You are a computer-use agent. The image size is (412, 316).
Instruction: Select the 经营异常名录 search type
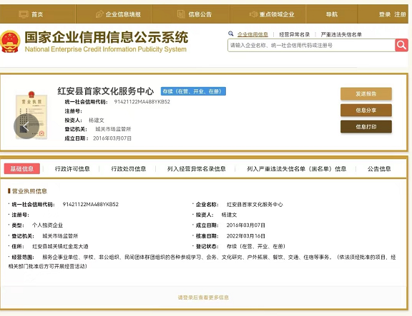(294, 34)
